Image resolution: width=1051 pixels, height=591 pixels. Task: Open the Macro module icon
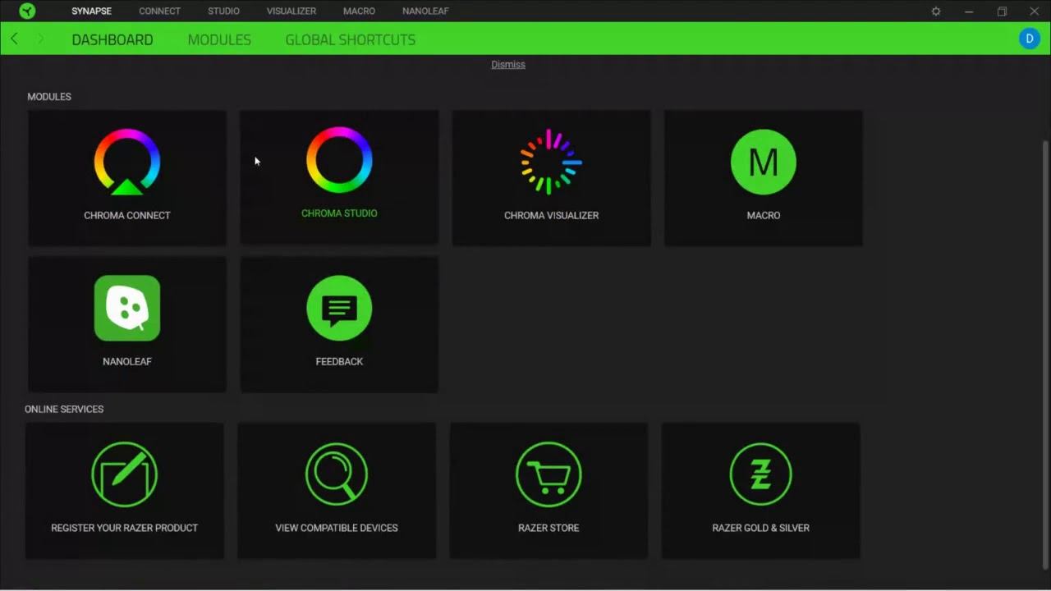tap(764, 163)
